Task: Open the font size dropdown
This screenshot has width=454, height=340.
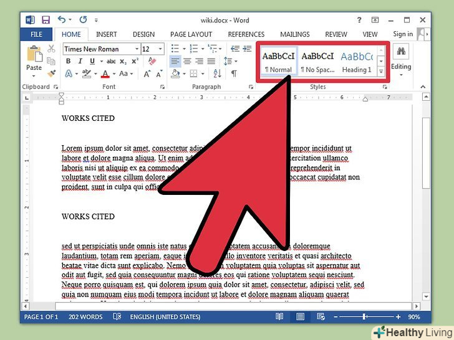Action: pos(160,49)
